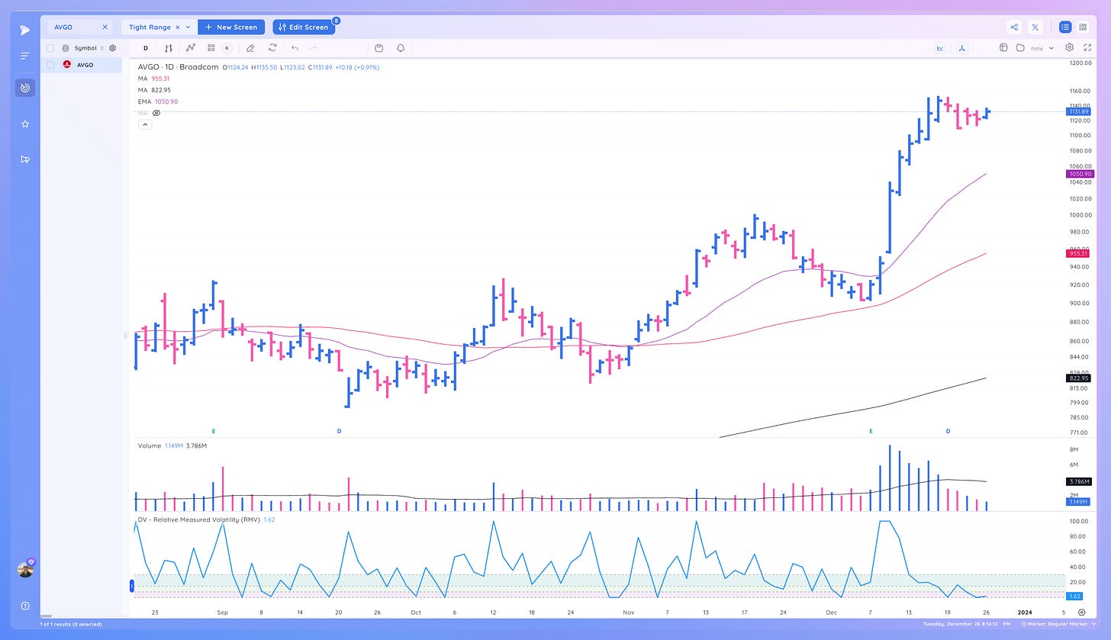Screen dimensions: 1111x640
Task: Click the MA 955.31 indicator label
Action: coord(153,79)
